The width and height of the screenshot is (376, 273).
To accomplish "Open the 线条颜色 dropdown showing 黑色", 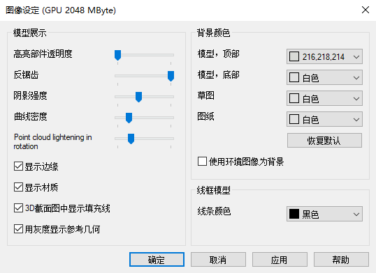I will 324,214.
